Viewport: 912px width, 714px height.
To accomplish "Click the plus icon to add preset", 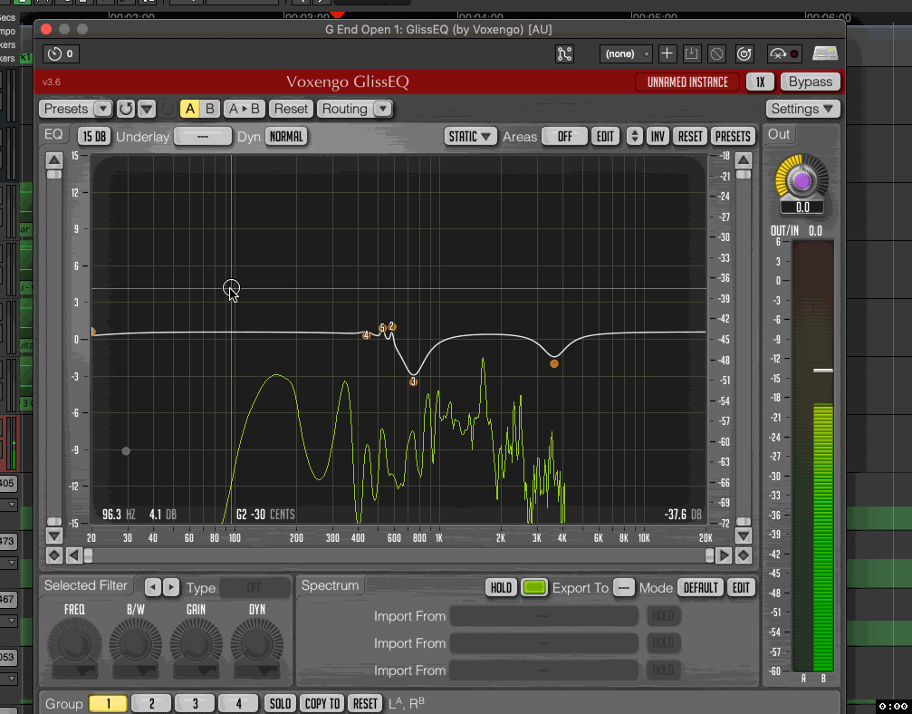I will (x=667, y=53).
